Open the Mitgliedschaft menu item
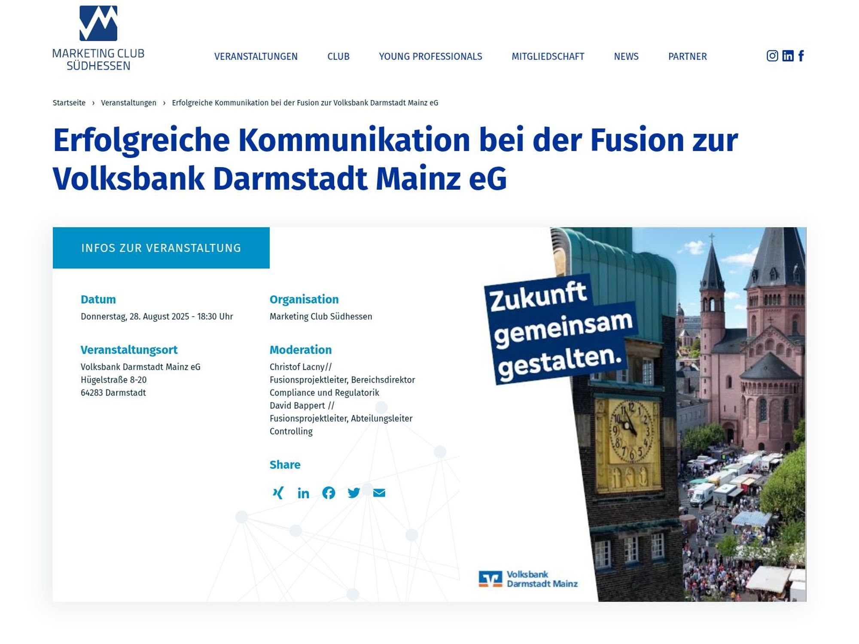The image size is (859, 644). click(548, 56)
